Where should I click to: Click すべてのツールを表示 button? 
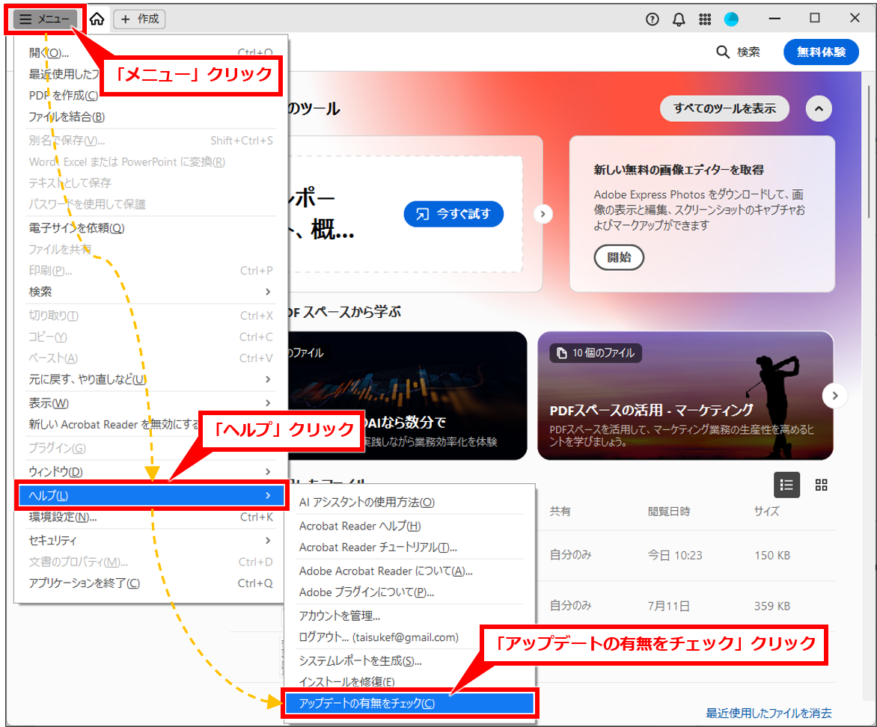(x=724, y=108)
